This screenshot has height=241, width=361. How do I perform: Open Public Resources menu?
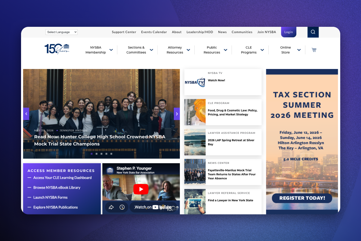212,50
